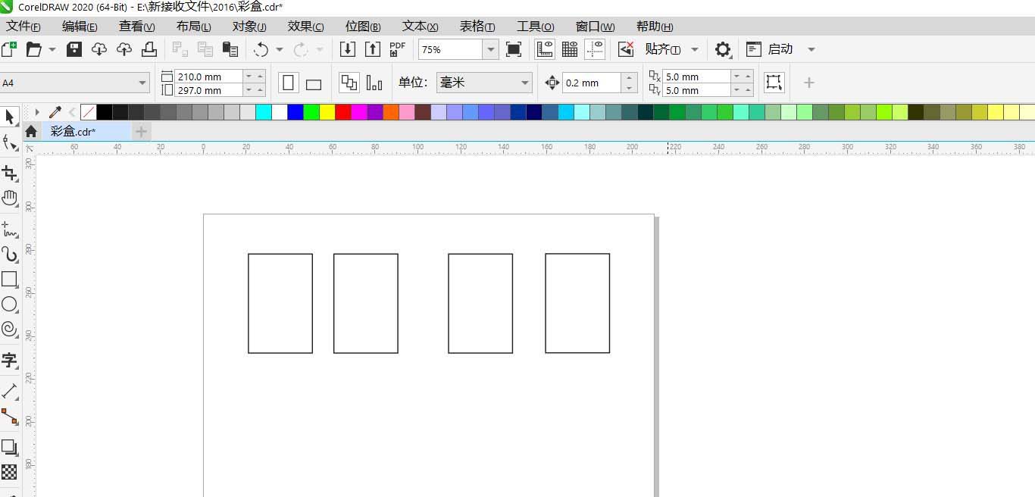The width and height of the screenshot is (1035, 497).
Task: Pick the red color swatch in palette
Action: (342, 112)
